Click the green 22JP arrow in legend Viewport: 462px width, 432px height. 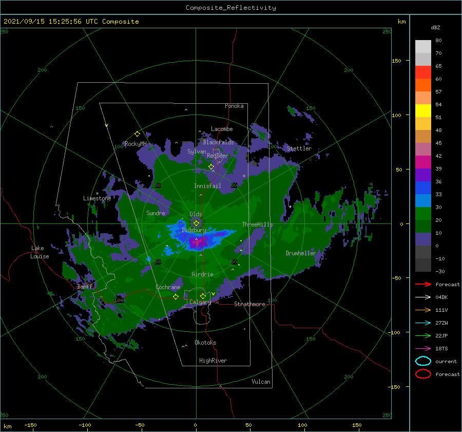pyautogui.click(x=423, y=335)
